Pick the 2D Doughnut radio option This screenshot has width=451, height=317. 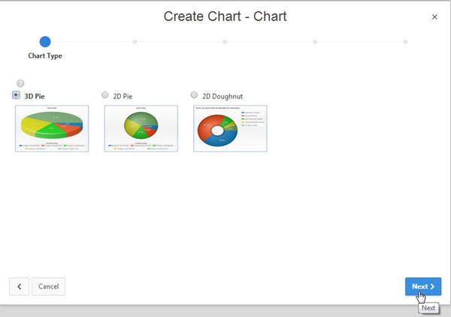[x=194, y=95]
